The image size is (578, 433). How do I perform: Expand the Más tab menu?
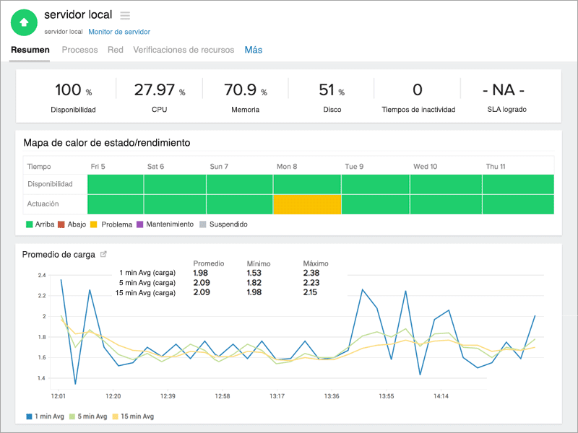point(253,50)
